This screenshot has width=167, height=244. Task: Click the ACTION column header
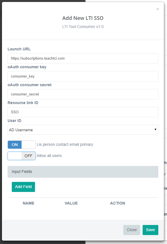click(x=117, y=203)
